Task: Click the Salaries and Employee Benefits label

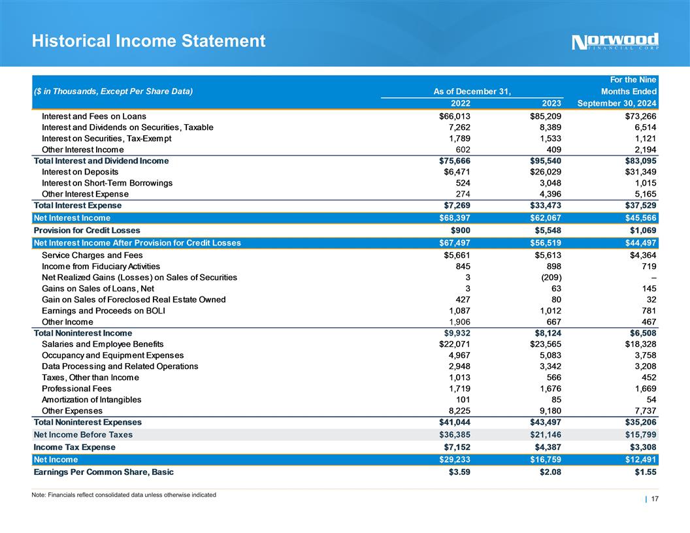Action: tap(102, 344)
